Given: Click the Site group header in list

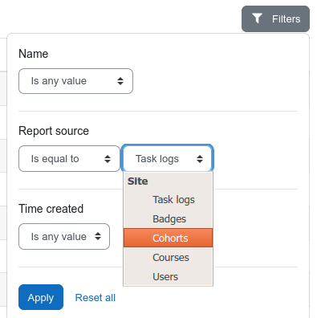Looking at the screenshot, I should coord(138,181).
